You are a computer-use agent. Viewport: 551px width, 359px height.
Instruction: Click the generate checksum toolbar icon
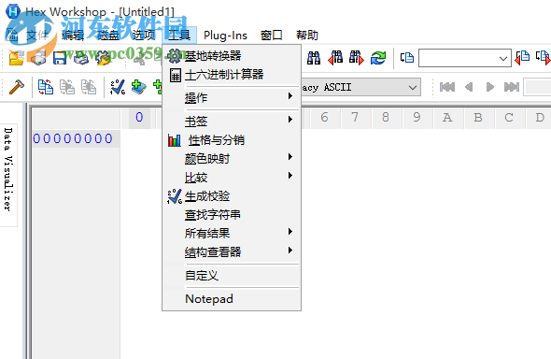click(117, 87)
